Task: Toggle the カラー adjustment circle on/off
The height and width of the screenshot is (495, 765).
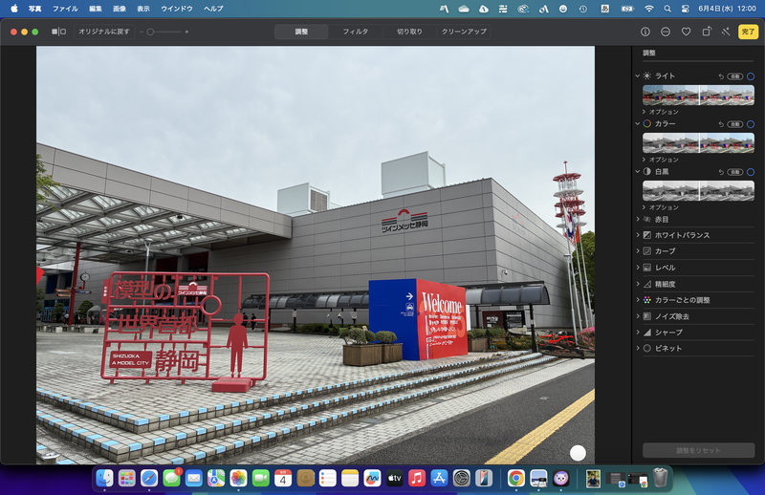Action: click(x=751, y=124)
